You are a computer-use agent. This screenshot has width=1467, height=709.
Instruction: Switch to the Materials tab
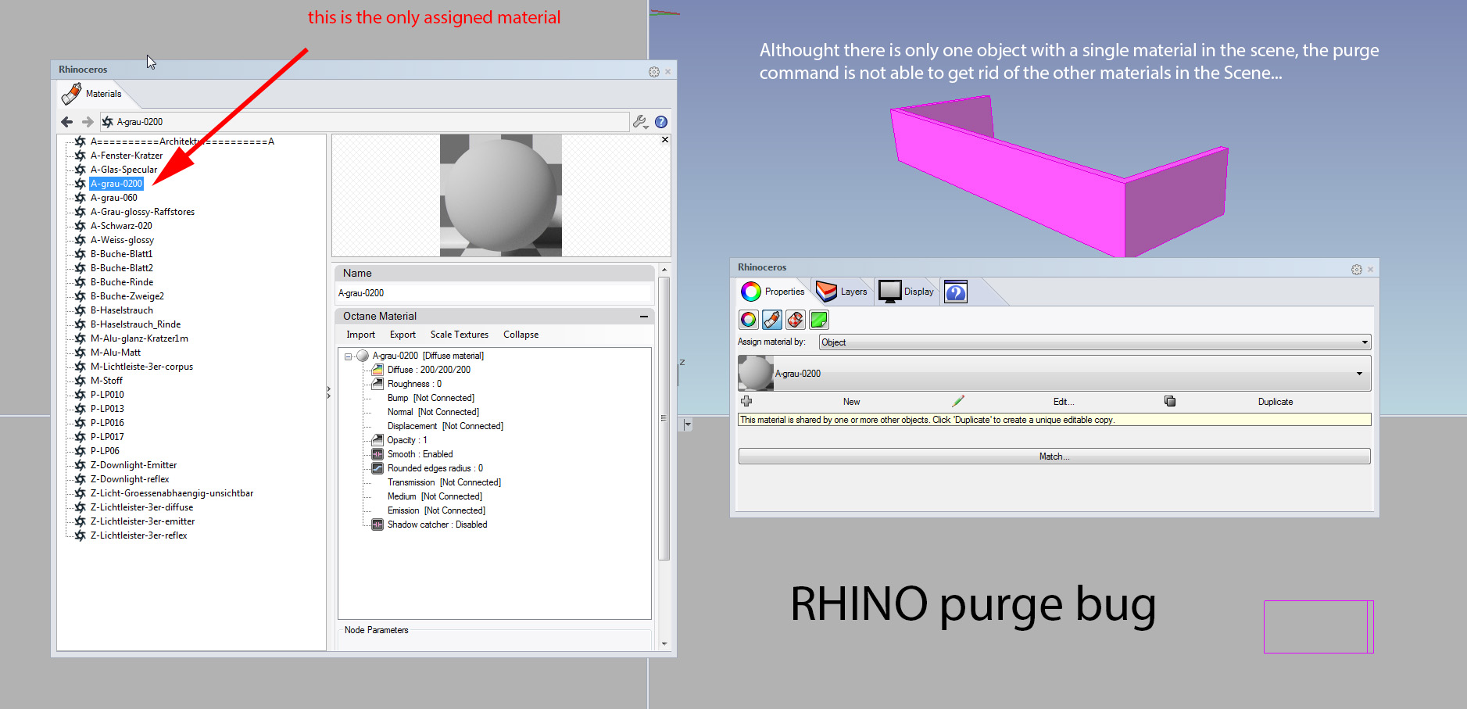92,94
